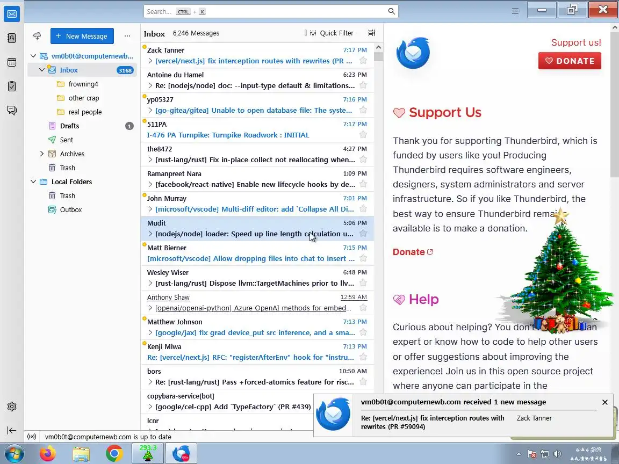Screen dimensions: 619x464
Task: Collapse Local Folders tree
Action: (x=33, y=182)
